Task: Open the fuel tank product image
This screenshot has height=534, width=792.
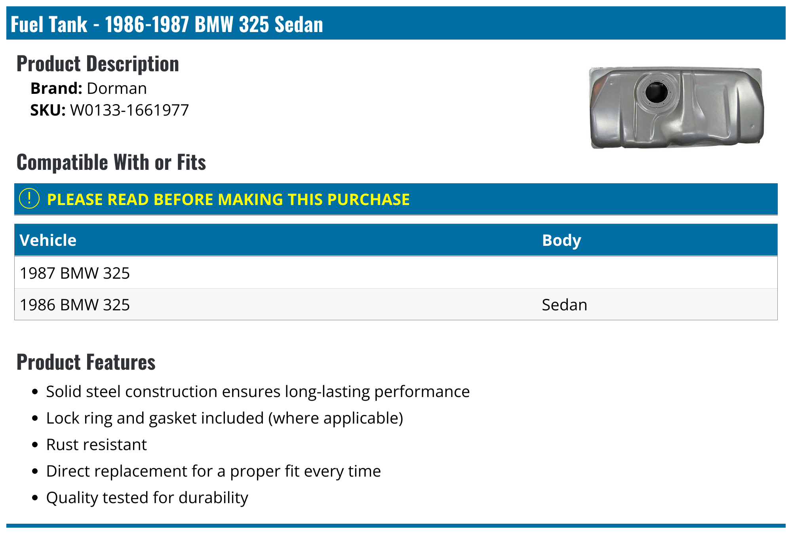Action: click(x=676, y=107)
